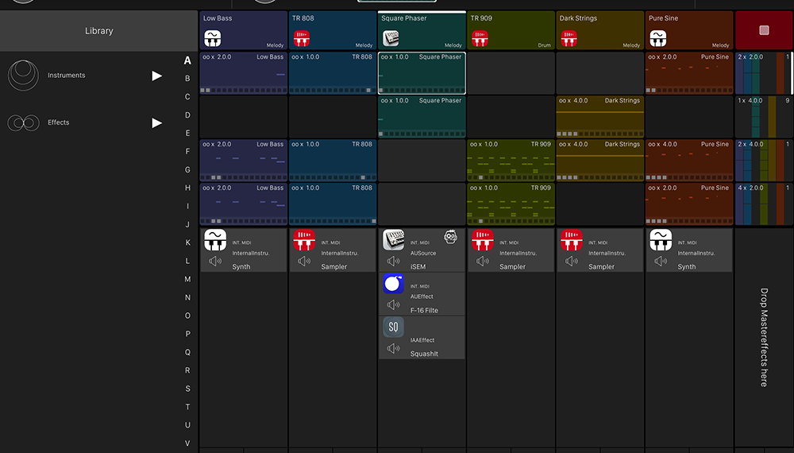Open the SquashIt effect icon

pos(393,327)
